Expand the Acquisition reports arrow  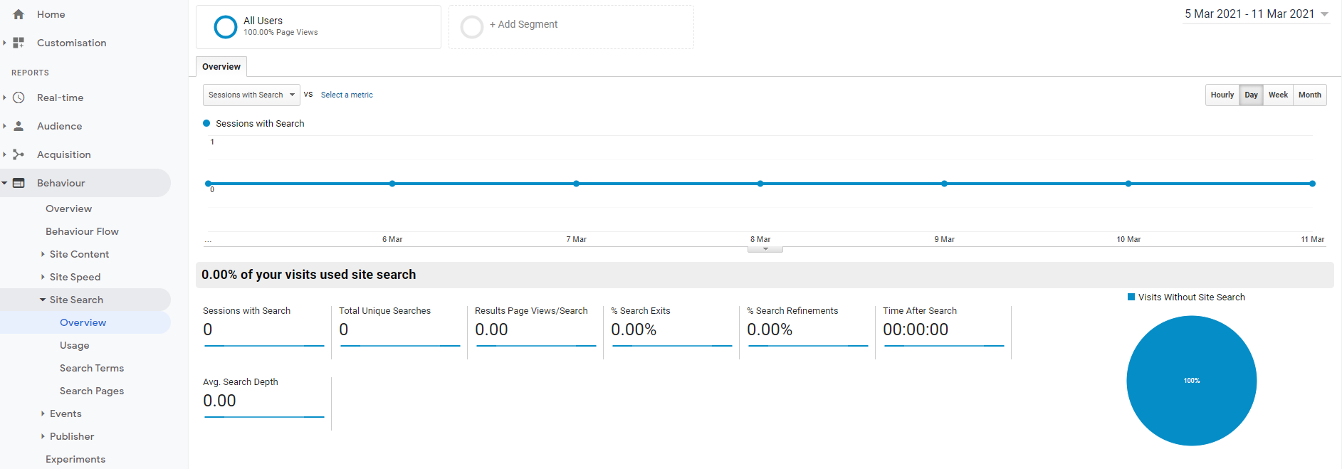pos(4,154)
